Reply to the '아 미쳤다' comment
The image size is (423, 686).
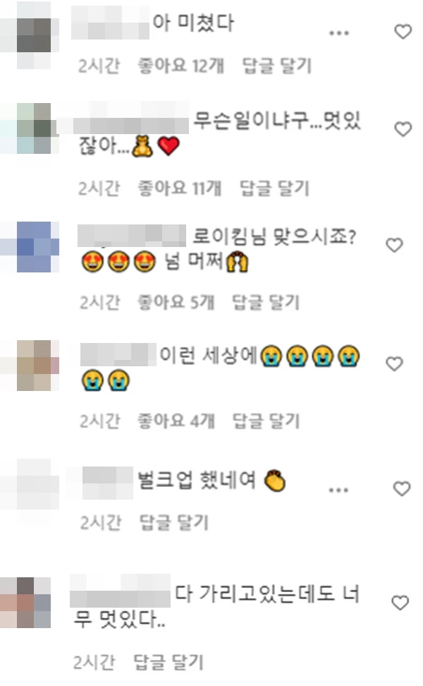[x=277, y=66]
